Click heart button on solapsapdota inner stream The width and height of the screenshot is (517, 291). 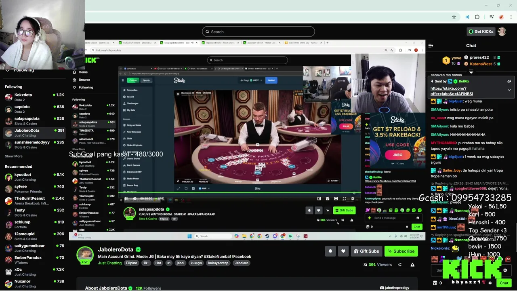[x=318, y=210]
